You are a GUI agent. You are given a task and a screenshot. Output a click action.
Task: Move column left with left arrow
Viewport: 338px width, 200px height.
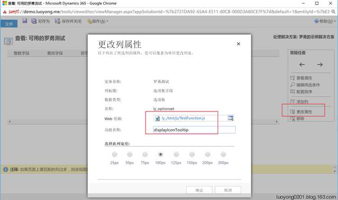click(302, 65)
